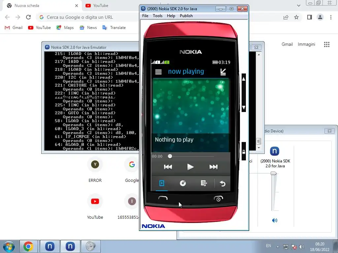Viewport: 338px width, 253px height.
Task: Mute Nokia SDK in volume mixer
Action: pyautogui.click(x=275, y=220)
